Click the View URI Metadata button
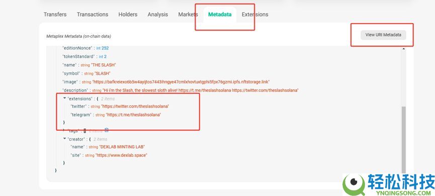Image resolution: width=435 pixels, height=196 pixels. [383, 35]
